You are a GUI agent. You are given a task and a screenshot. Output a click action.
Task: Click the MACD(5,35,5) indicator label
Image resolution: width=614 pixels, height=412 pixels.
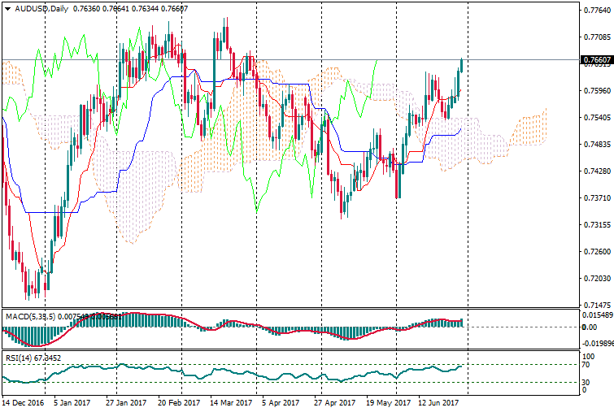(28, 315)
